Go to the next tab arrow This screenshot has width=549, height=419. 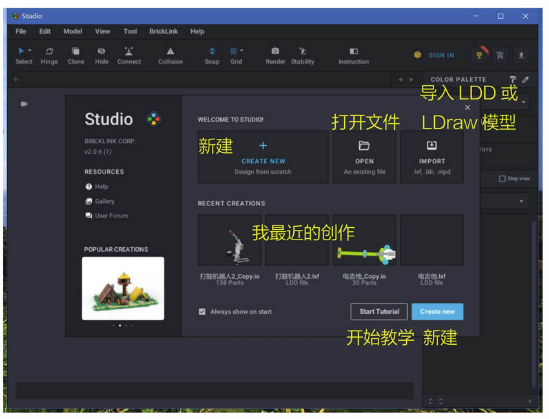(x=411, y=79)
